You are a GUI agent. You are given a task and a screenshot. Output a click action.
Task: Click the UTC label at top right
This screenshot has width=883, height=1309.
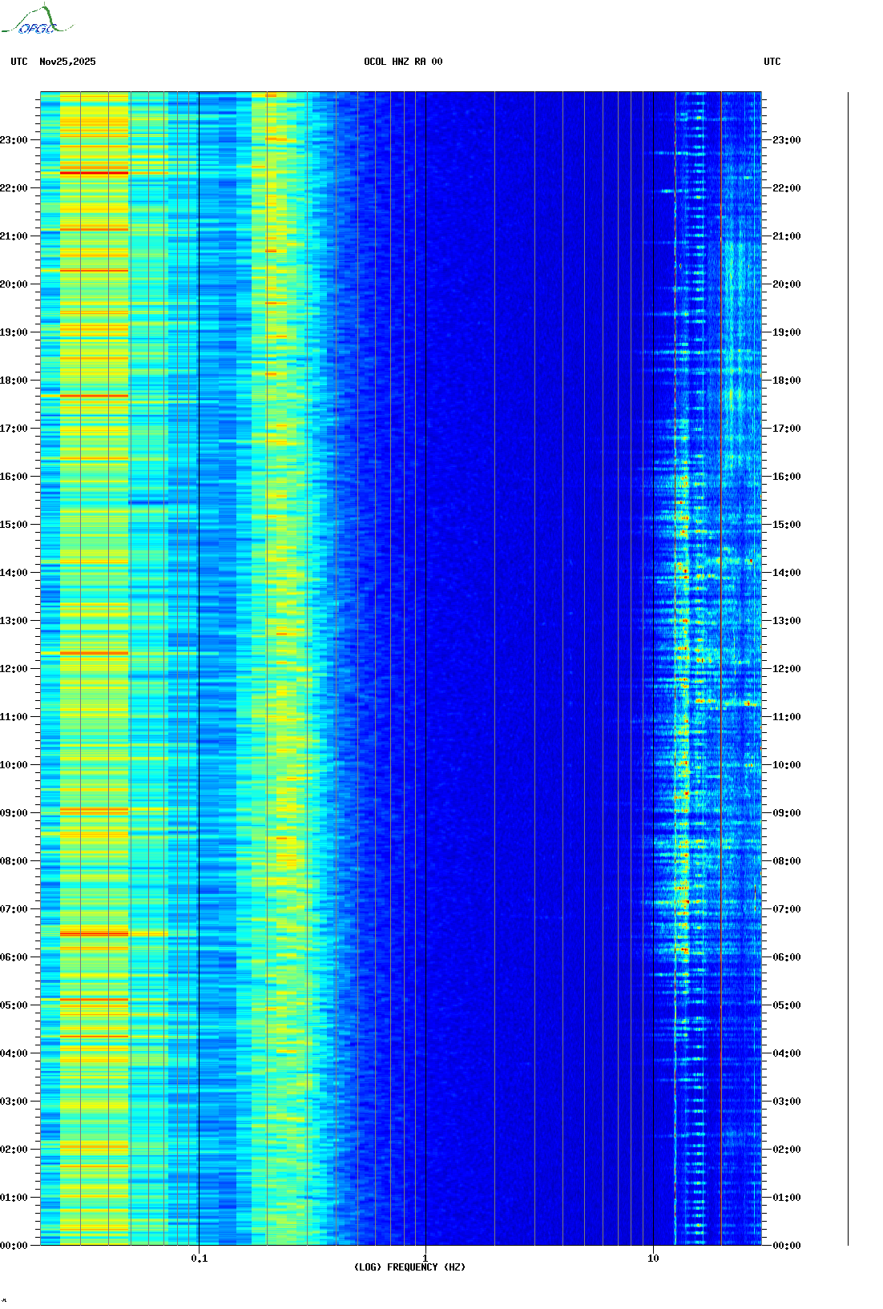click(772, 62)
